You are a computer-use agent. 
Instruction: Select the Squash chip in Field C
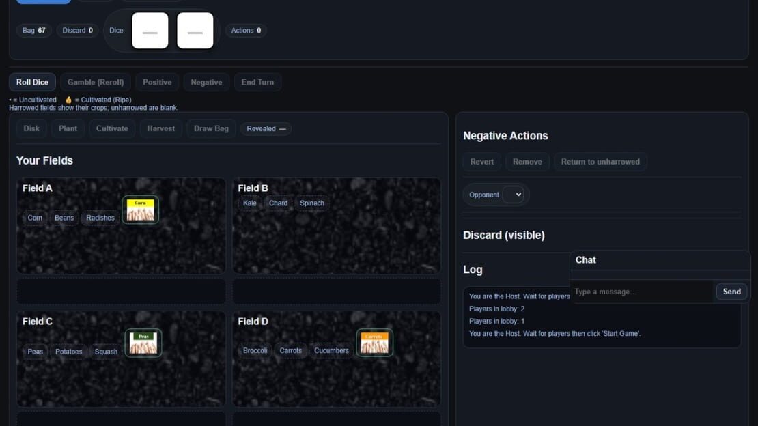click(106, 352)
